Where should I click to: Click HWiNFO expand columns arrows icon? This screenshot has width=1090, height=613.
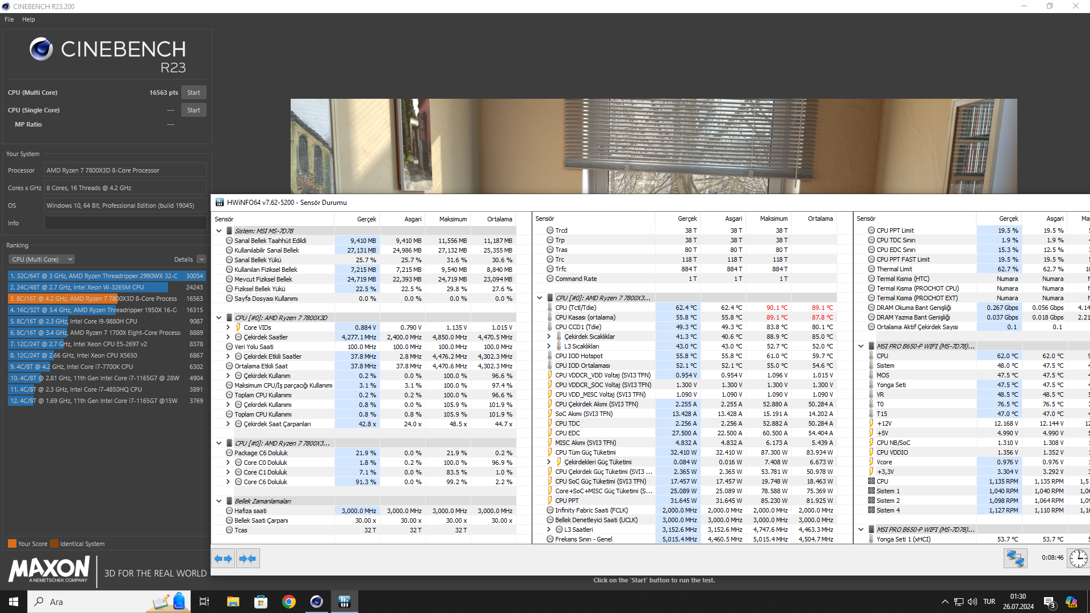point(223,559)
